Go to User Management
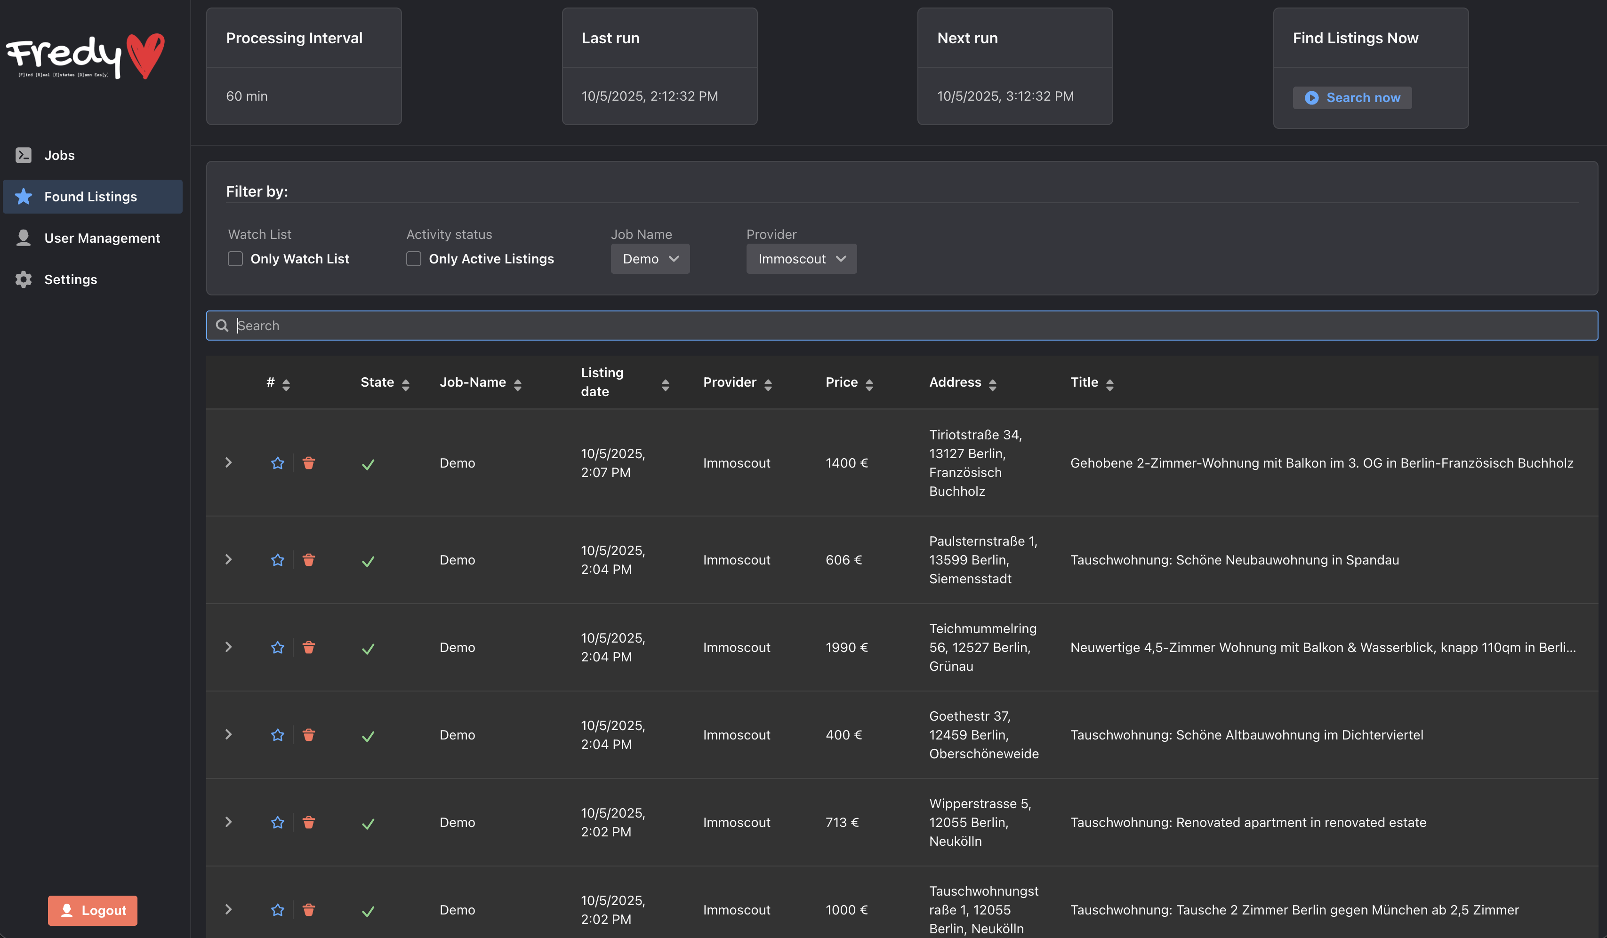 tap(92, 238)
